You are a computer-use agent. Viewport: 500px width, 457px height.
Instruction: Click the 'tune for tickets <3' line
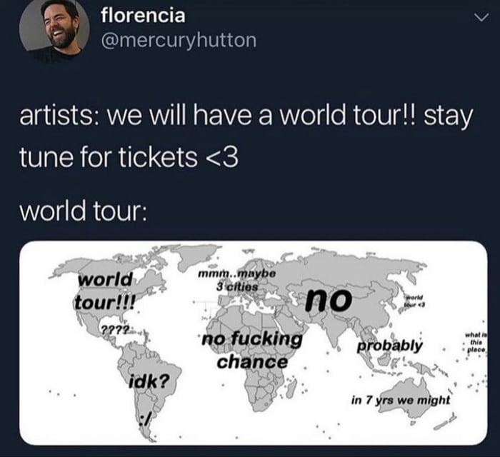(129, 157)
